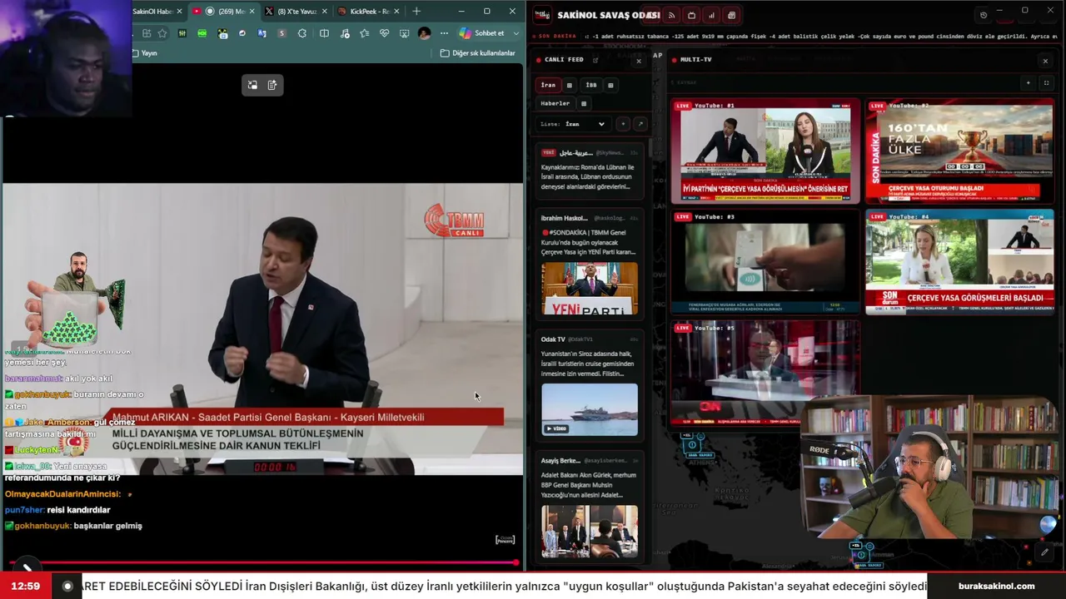The width and height of the screenshot is (1066, 599).
Task: Add page to favorites with star icon
Action: pos(162,33)
